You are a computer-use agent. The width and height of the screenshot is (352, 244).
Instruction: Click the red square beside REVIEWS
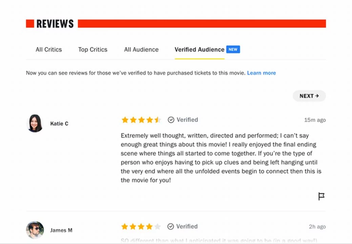click(x=30, y=24)
